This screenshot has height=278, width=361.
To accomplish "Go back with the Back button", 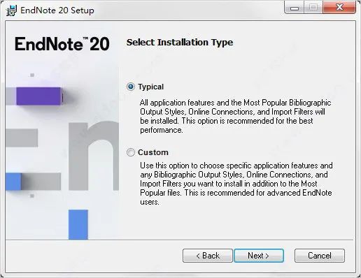I will click(x=208, y=256).
